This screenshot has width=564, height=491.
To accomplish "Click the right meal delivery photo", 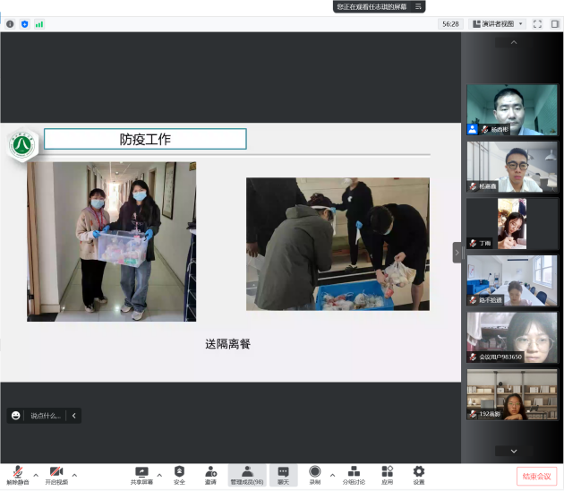I will click(x=338, y=244).
